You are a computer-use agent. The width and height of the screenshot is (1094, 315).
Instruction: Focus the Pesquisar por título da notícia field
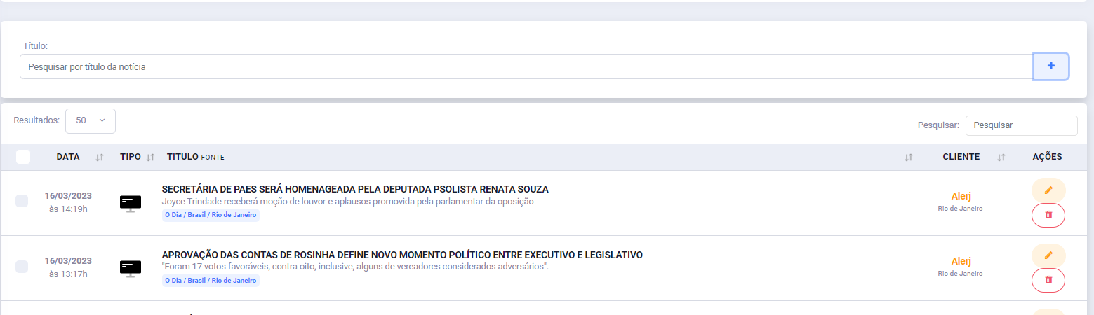point(526,66)
